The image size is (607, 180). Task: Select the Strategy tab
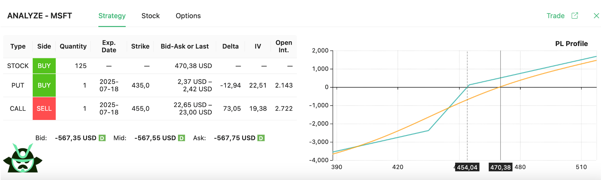(112, 16)
